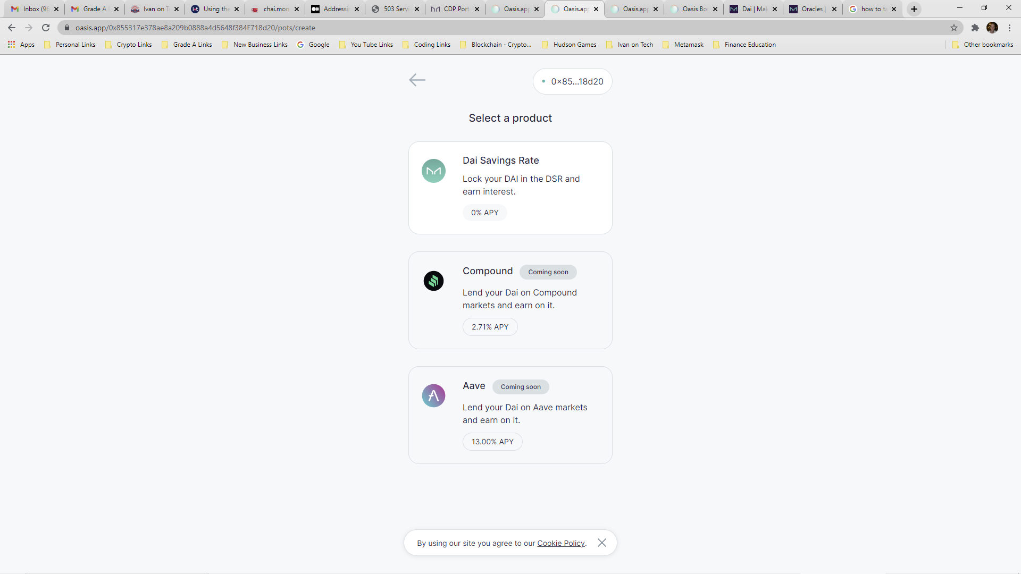Click the back arrow above Select a product

click(417, 80)
